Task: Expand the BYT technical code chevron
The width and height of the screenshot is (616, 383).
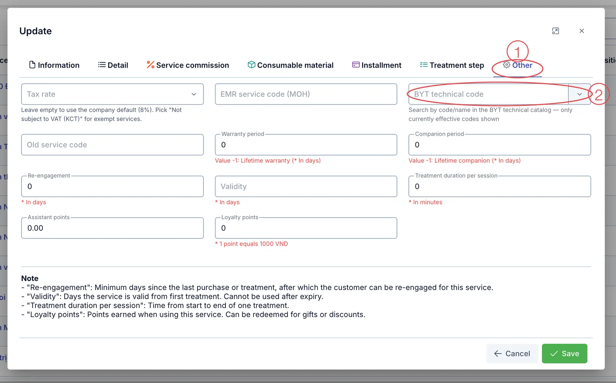Action: 579,94
